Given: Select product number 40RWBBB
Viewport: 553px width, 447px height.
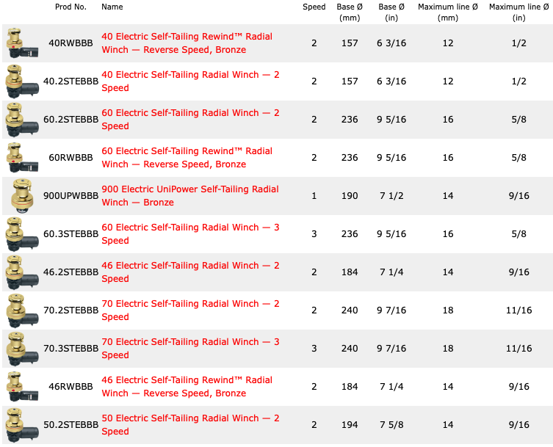Looking at the screenshot, I should click(x=71, y=43).
